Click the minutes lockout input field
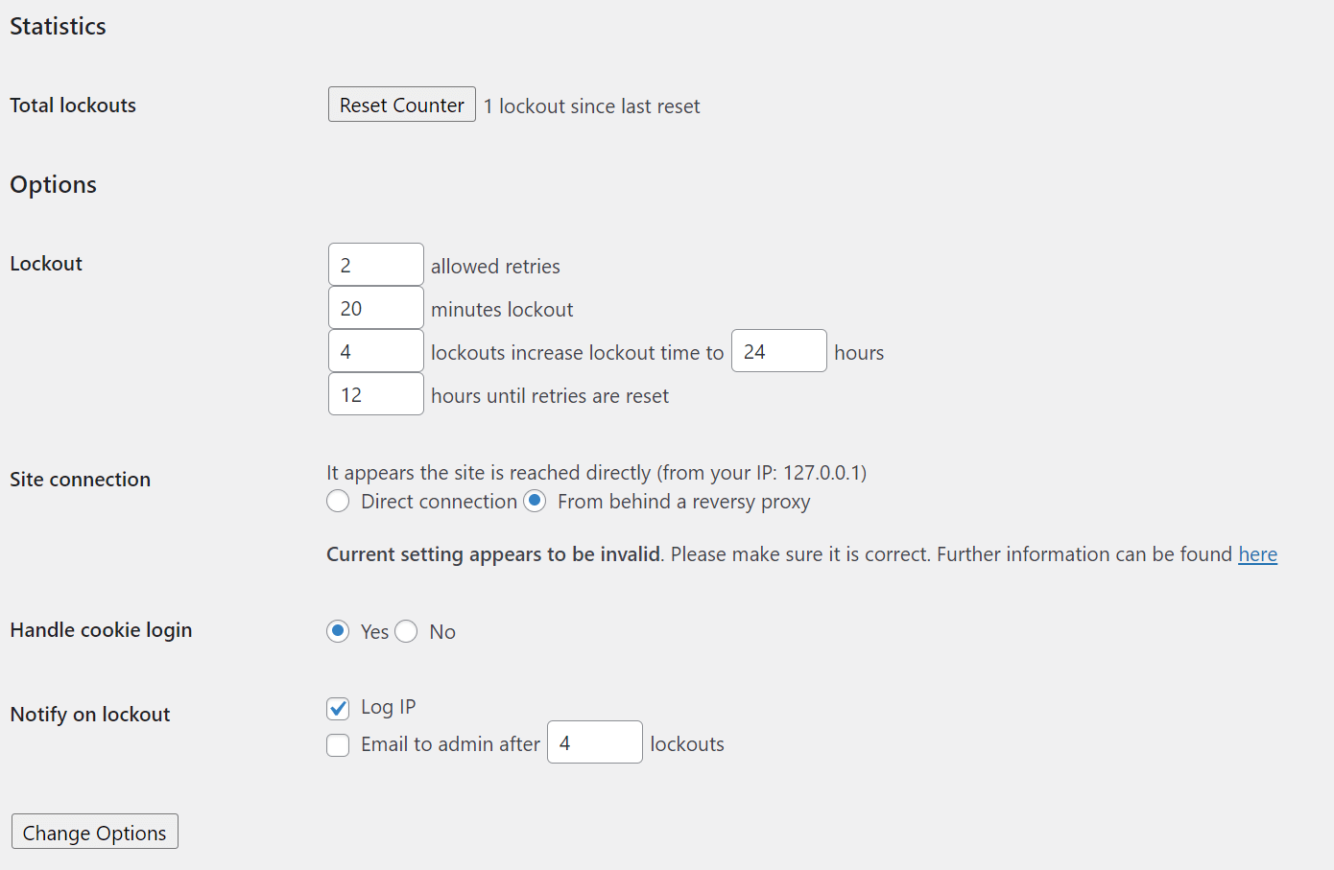Image resolution: width=1334 pixels, height=870 pixels. [375, 308]
